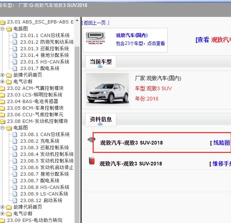Open 23.01.1 CAN总线系统 document

click(45, 36)
